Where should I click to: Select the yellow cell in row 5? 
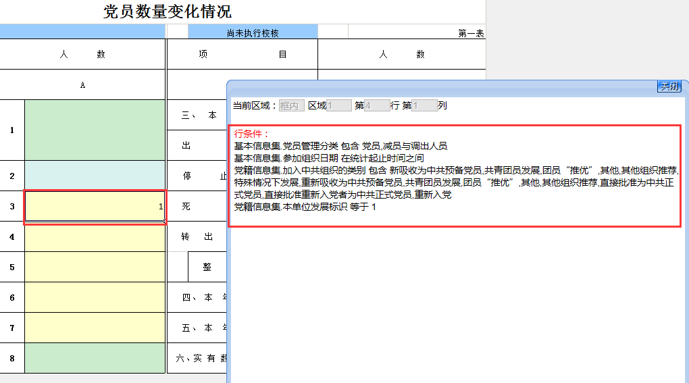pos(95,267)
